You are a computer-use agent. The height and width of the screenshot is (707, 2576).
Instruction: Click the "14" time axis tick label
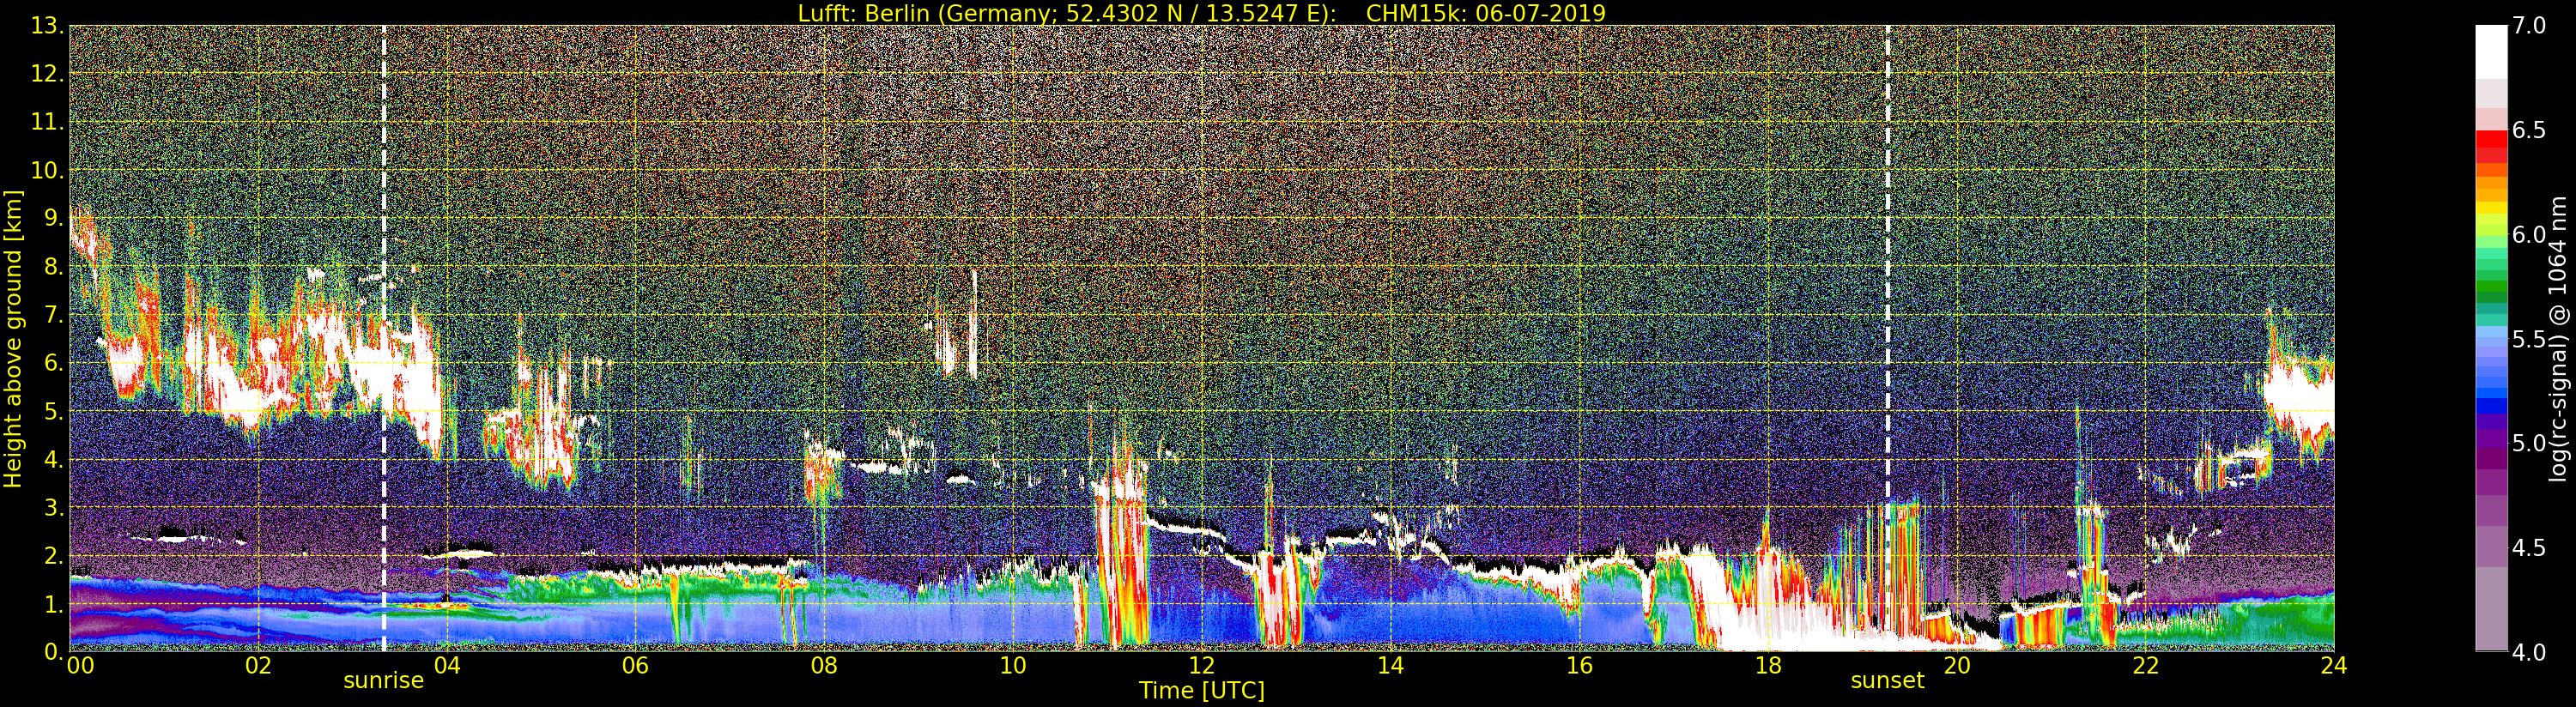pyautogui.click(x=1390, y=666)
